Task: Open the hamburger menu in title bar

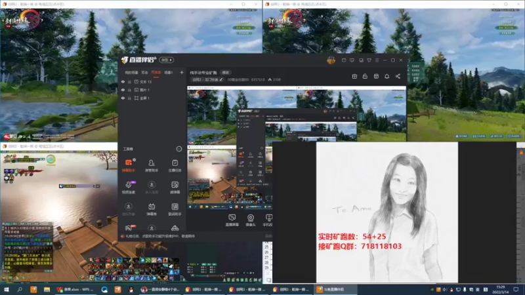Action: [377, 60]
